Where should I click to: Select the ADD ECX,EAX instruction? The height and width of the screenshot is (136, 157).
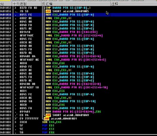pos(55,105)
